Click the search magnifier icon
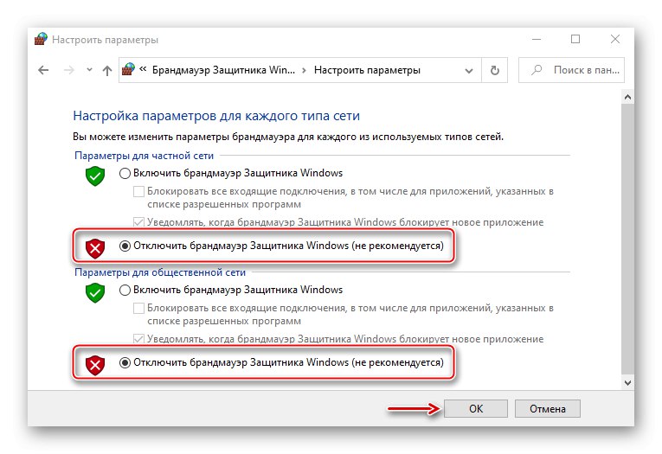662x454 pixels. [537, 70]
